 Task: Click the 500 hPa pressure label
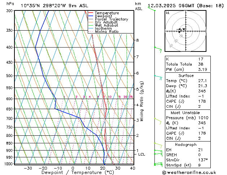pyautogui.click(x=10, y=76)
